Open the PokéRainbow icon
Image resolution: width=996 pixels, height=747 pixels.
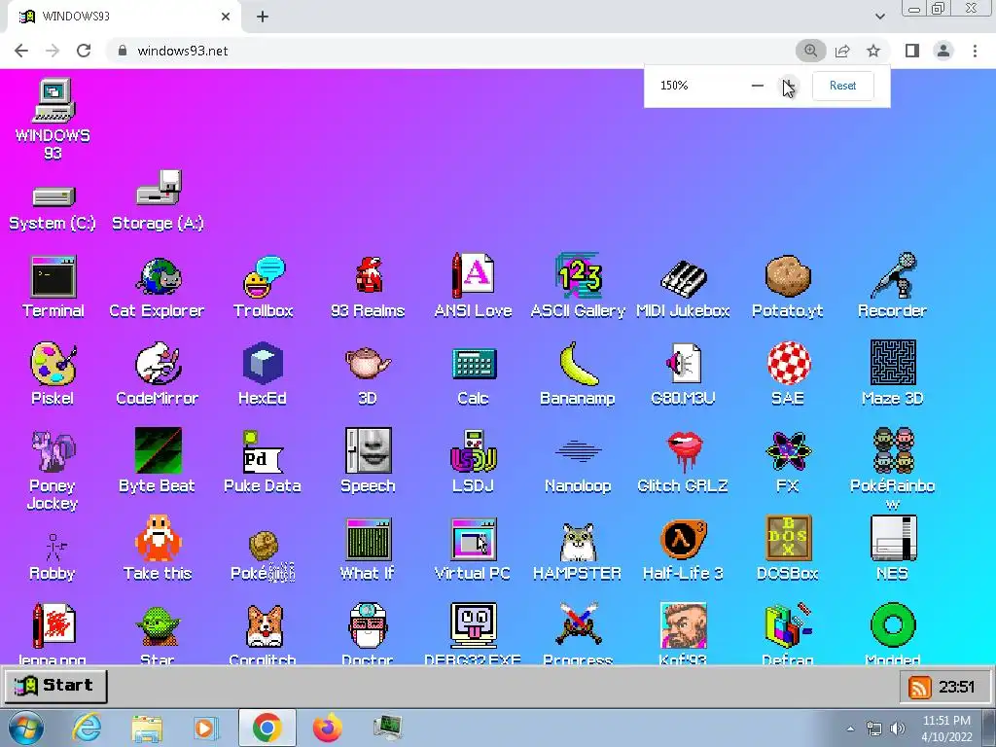pyautogui.click(x=893, y=450)
